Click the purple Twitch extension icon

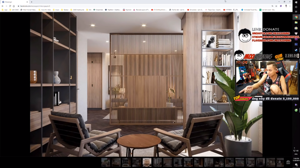tap(281, 6)
